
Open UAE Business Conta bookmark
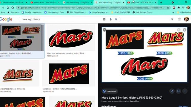pos(143,12)
